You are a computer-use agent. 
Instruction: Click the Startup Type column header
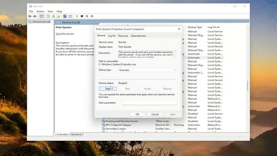[195, 27]
